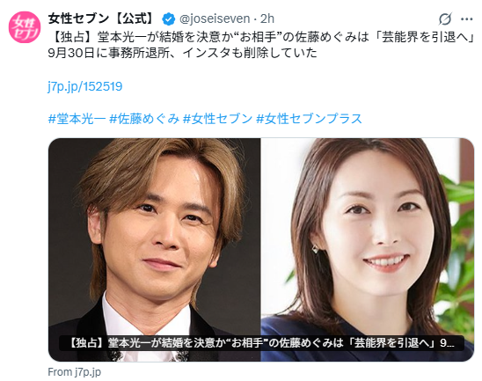Select the #女性セブン hashtag

217,119
